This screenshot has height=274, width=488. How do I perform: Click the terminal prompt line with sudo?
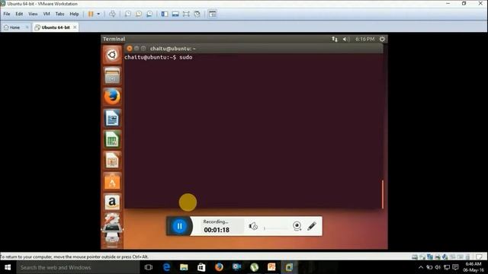[x=159, y=58]
